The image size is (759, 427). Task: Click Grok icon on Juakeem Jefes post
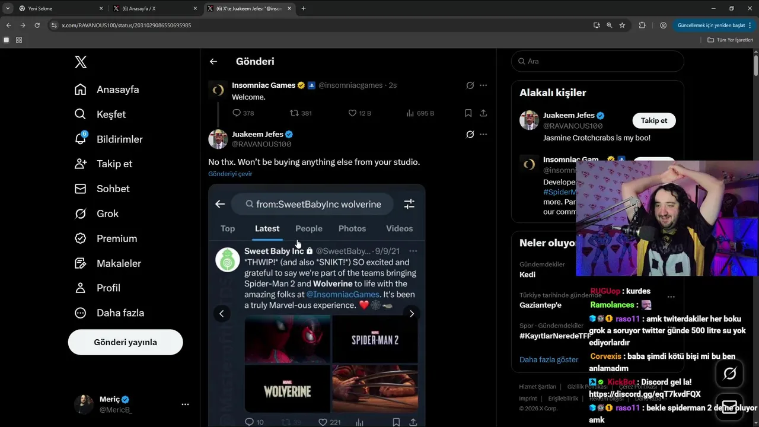click(470, 135)
